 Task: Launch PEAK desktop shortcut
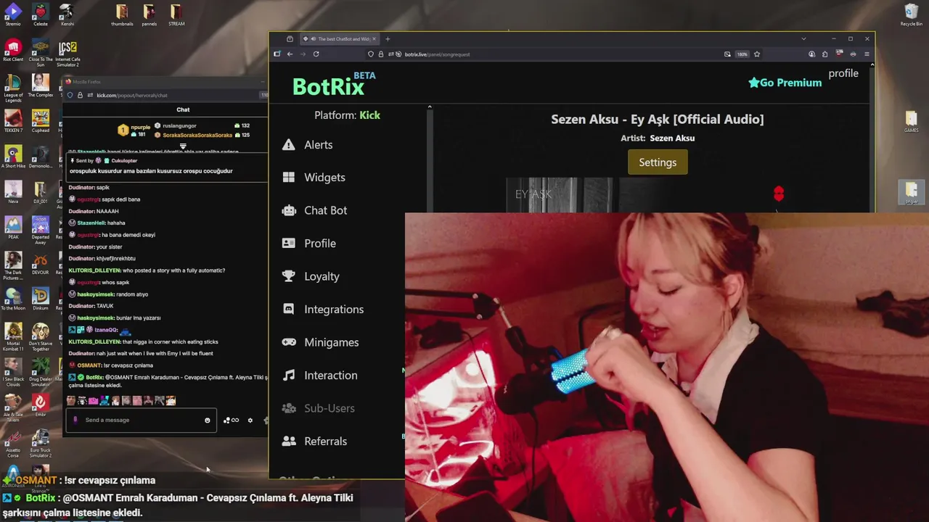[x=13, y=228]
